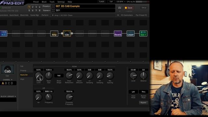Open the Perform tab
The image size is (208, 117).
(45, 15)
